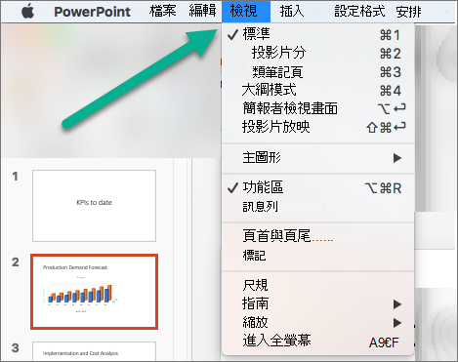
Task: Start 投影片放映 slide show
Action: [x=317, y=127]
